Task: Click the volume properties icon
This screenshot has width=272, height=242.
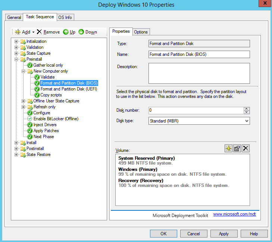Action: click(x=237, y=149)
